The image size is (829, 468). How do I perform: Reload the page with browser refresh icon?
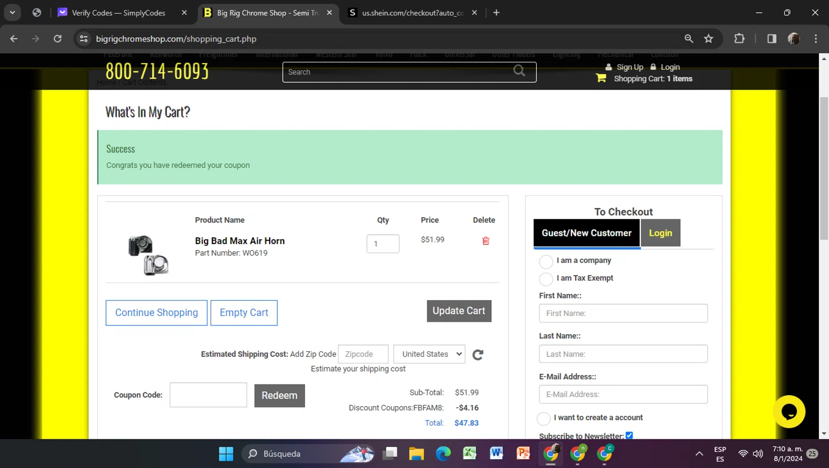[x=57, y=39]
